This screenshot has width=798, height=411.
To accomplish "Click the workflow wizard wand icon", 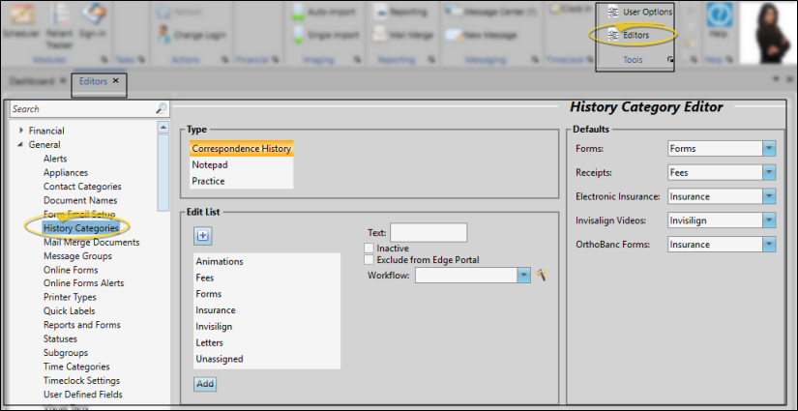I will coord(543,276).
